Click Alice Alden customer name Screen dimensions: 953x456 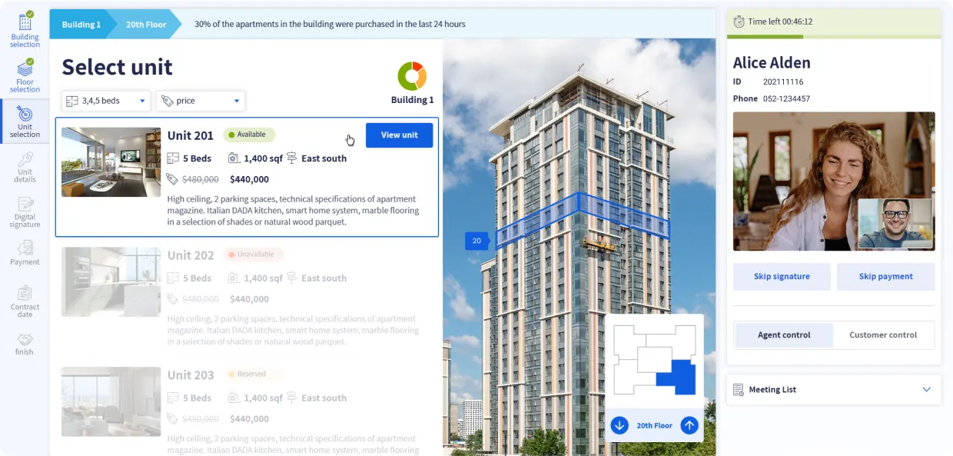coord(772,63)
